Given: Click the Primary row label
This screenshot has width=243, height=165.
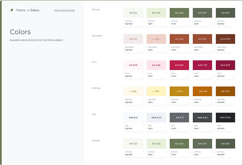Looking at the screenshot, I should (x=96, y=9).
